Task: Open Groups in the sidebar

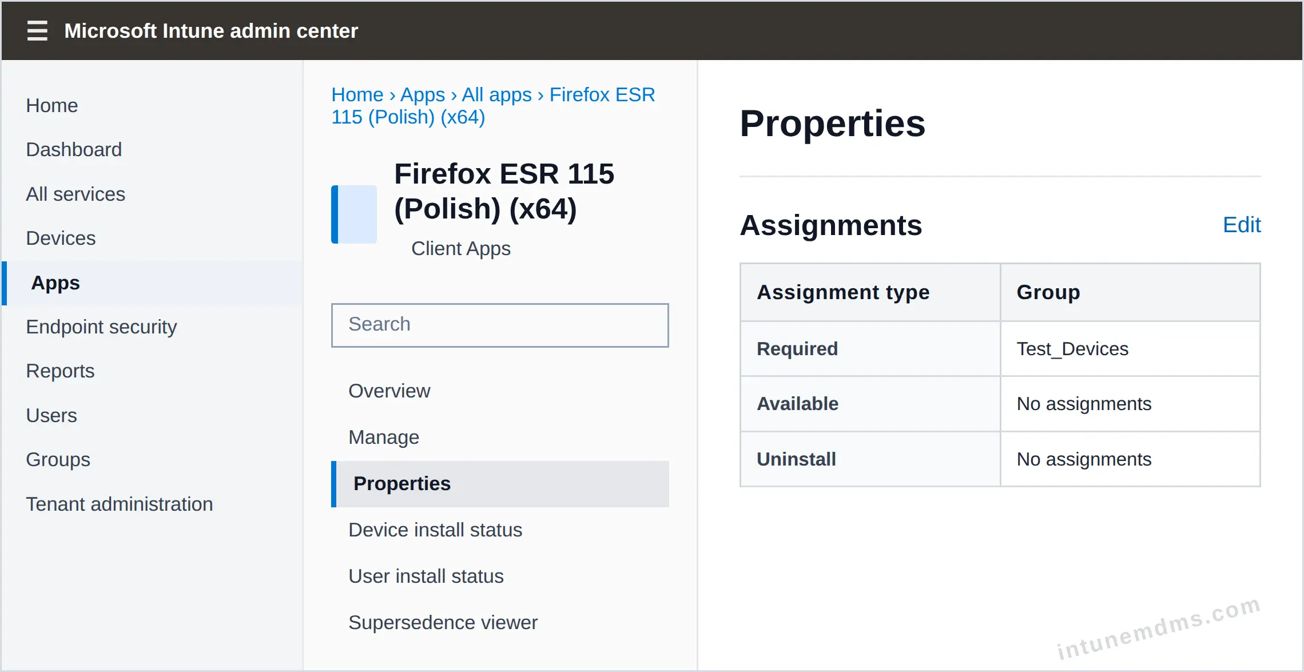Action: (x=58, y=459)
